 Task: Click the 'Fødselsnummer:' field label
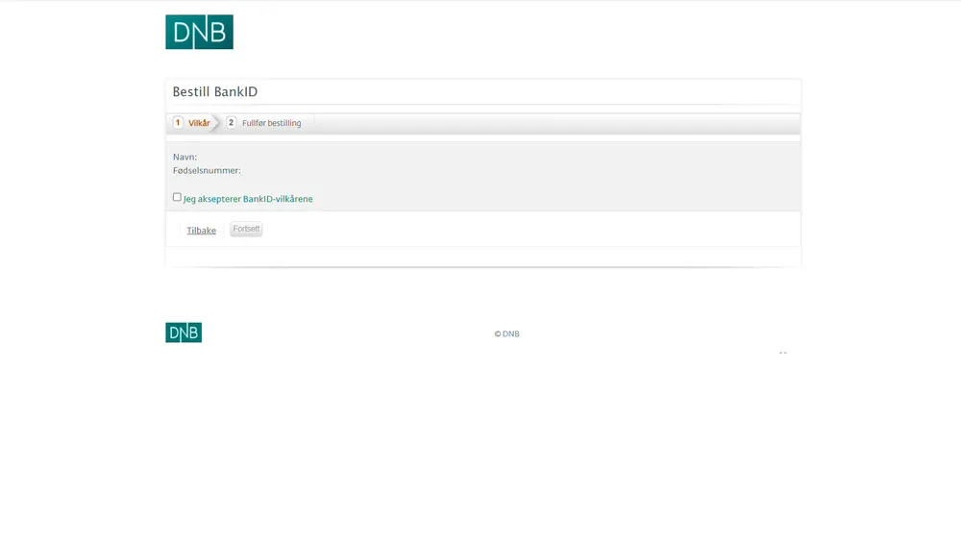point(207,170)
